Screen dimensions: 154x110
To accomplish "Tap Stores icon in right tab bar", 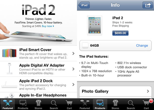I will point(115,104).
